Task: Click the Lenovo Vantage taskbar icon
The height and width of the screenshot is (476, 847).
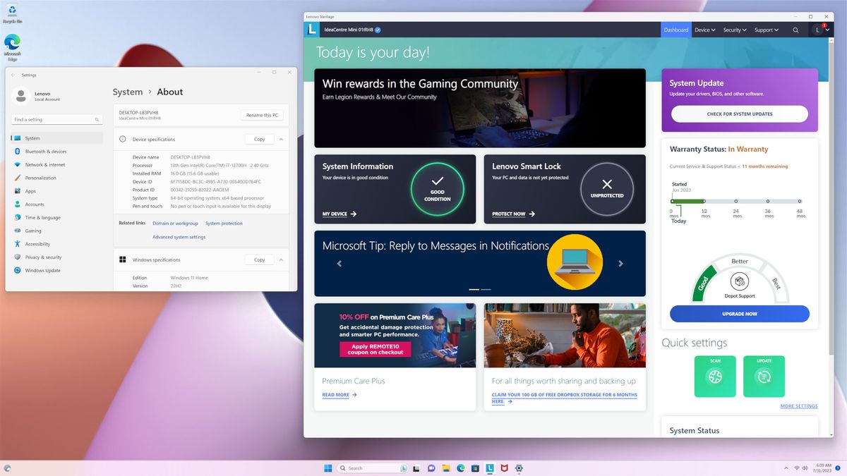Action: pyautogui.click(x=490, y=468)
